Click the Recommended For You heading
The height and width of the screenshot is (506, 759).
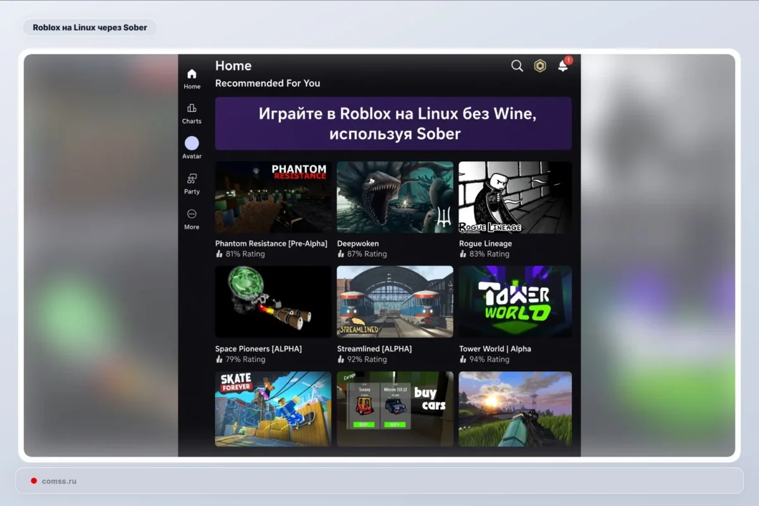(x=268, y=83)
